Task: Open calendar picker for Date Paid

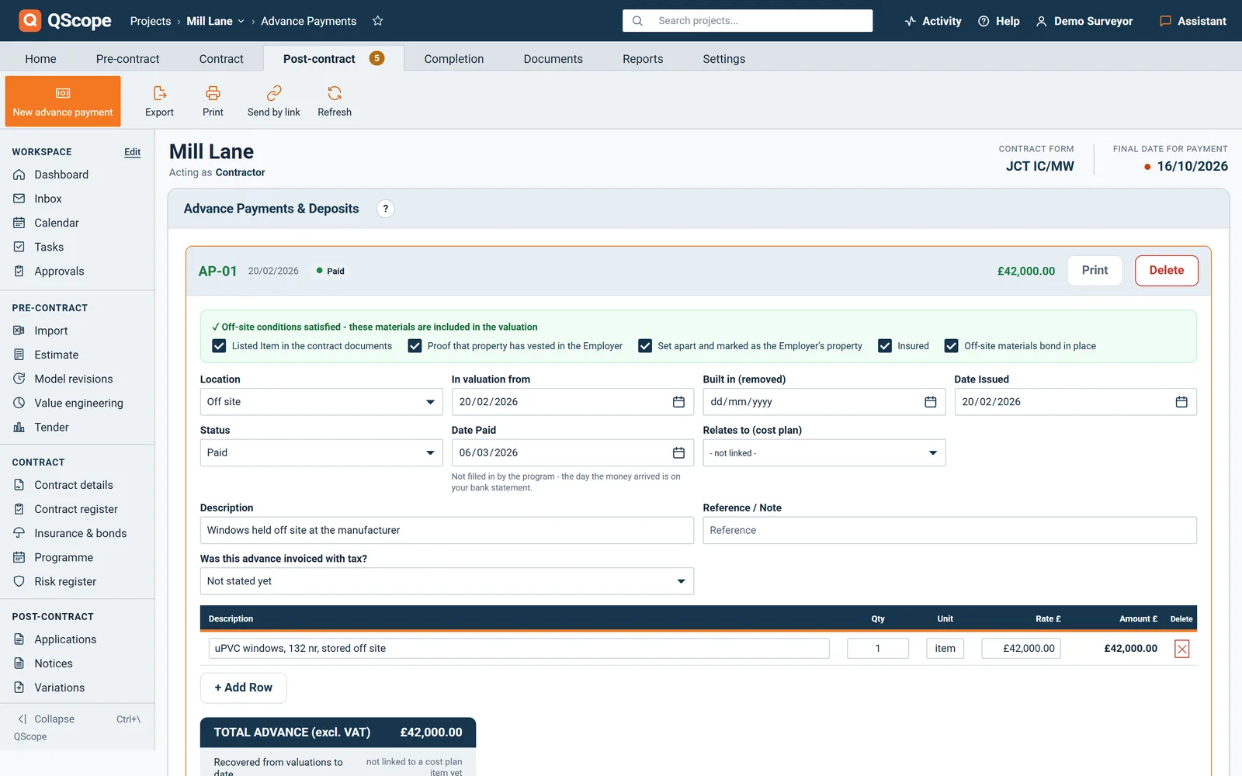Action: click(x=678, y=453)
